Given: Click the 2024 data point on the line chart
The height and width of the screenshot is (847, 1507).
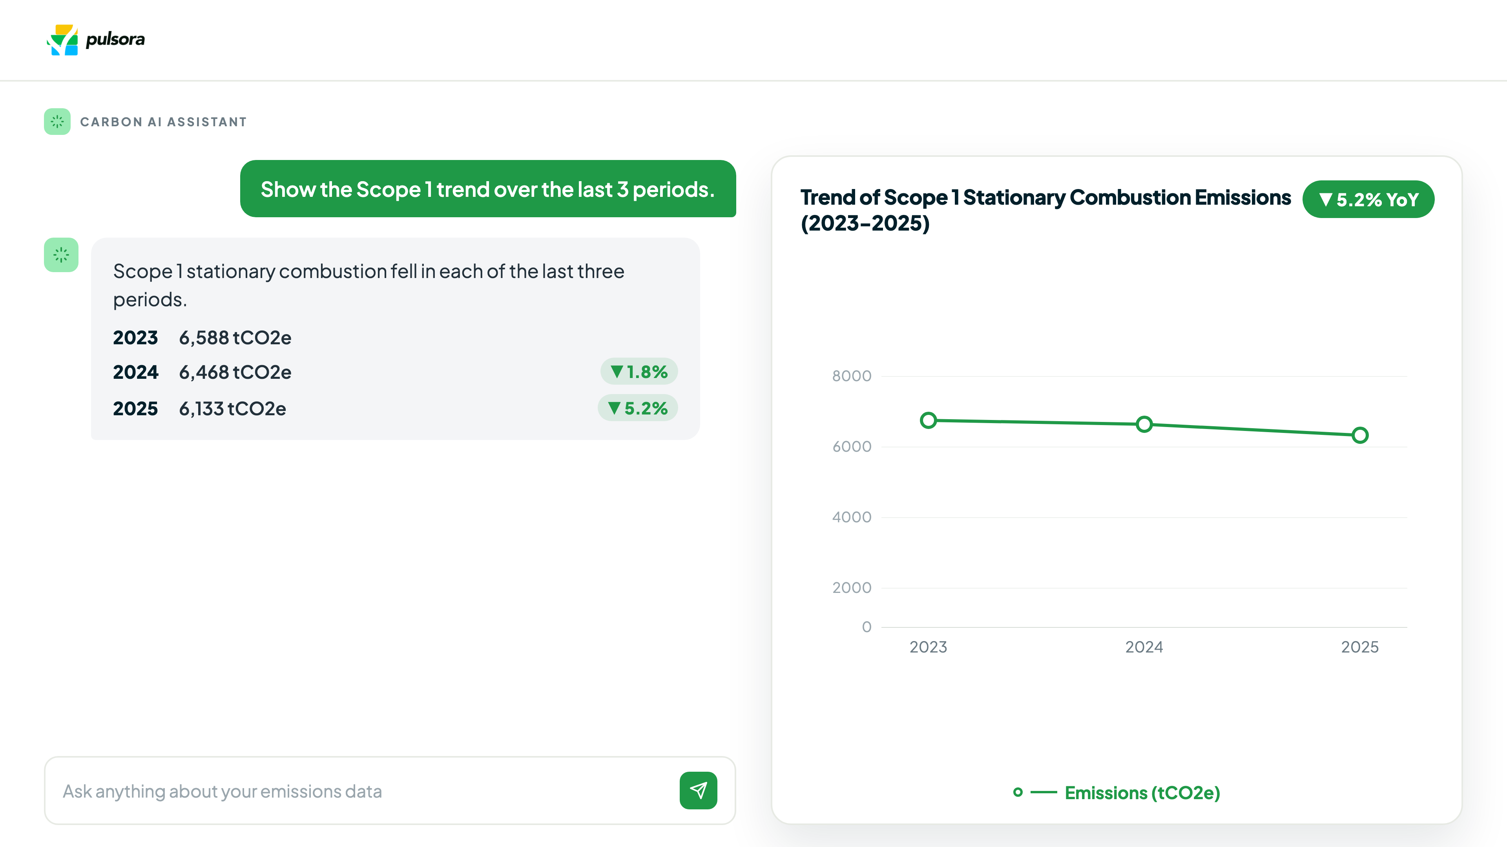Looking at the screenshot, I should tap(1144, 424).
